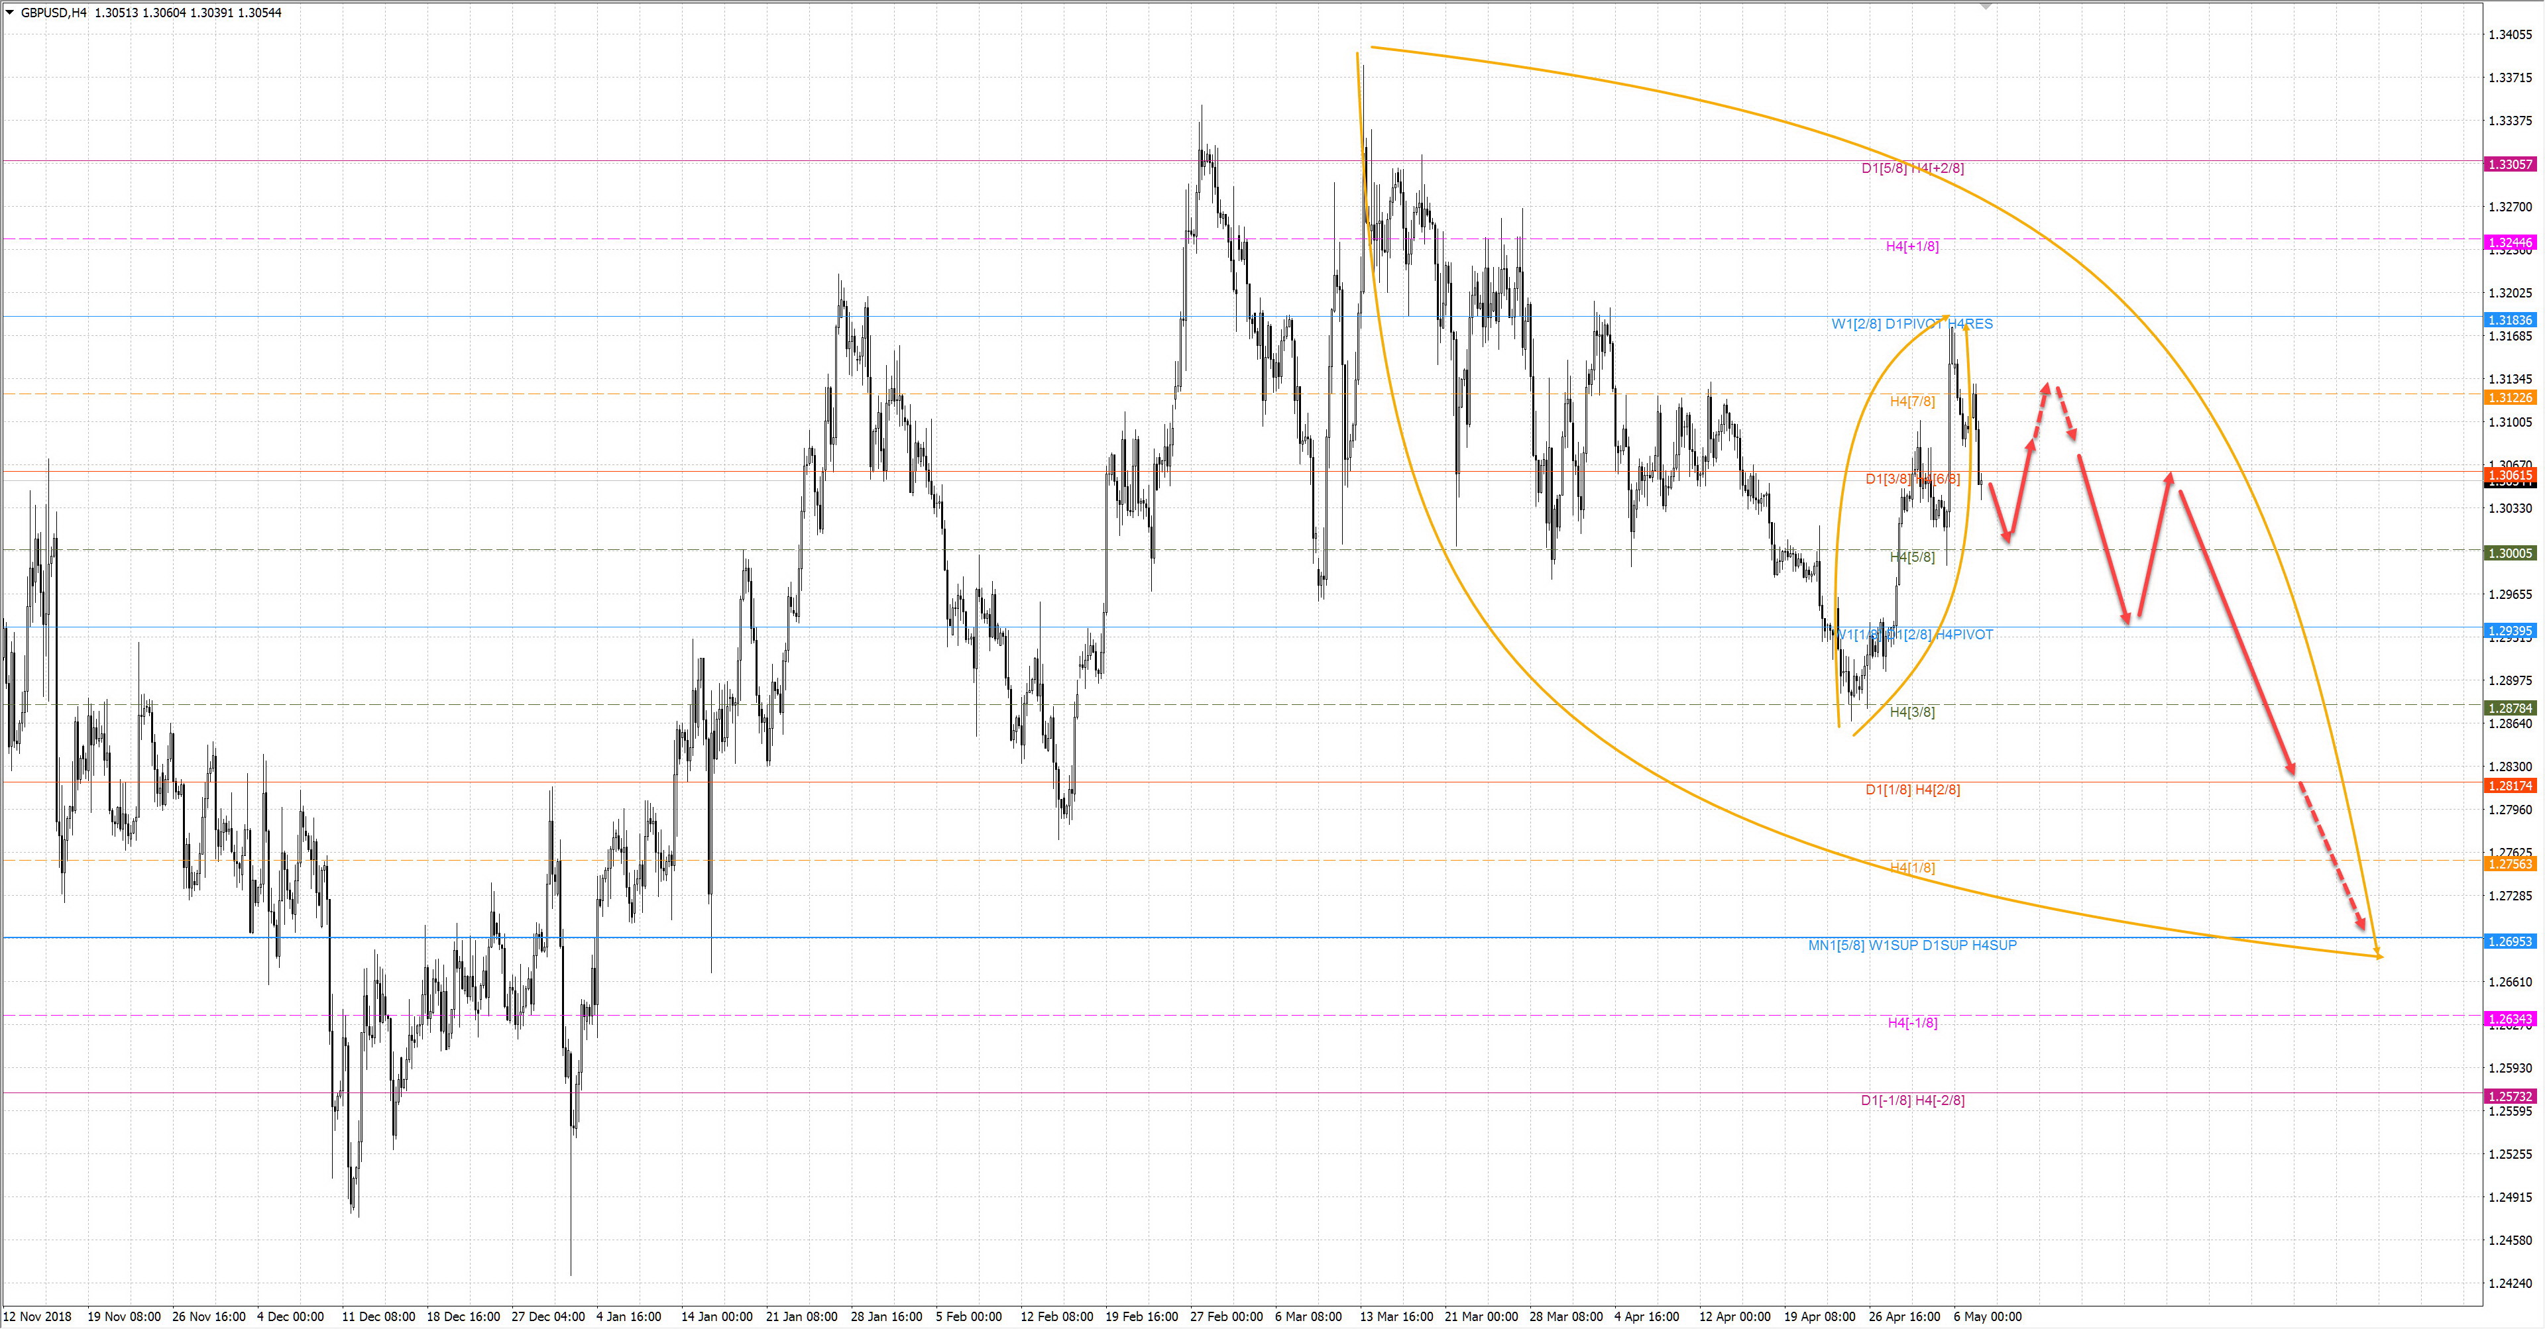Click the MN1[5/8] W1SUP D1SUP H4SUP label

[1911, 945]
